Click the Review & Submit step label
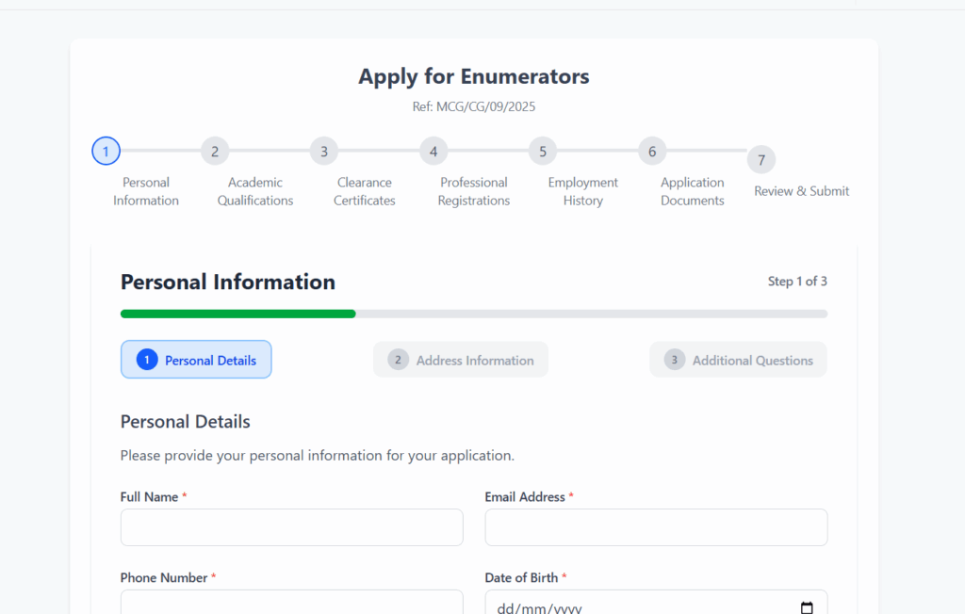 coord(800,190)
